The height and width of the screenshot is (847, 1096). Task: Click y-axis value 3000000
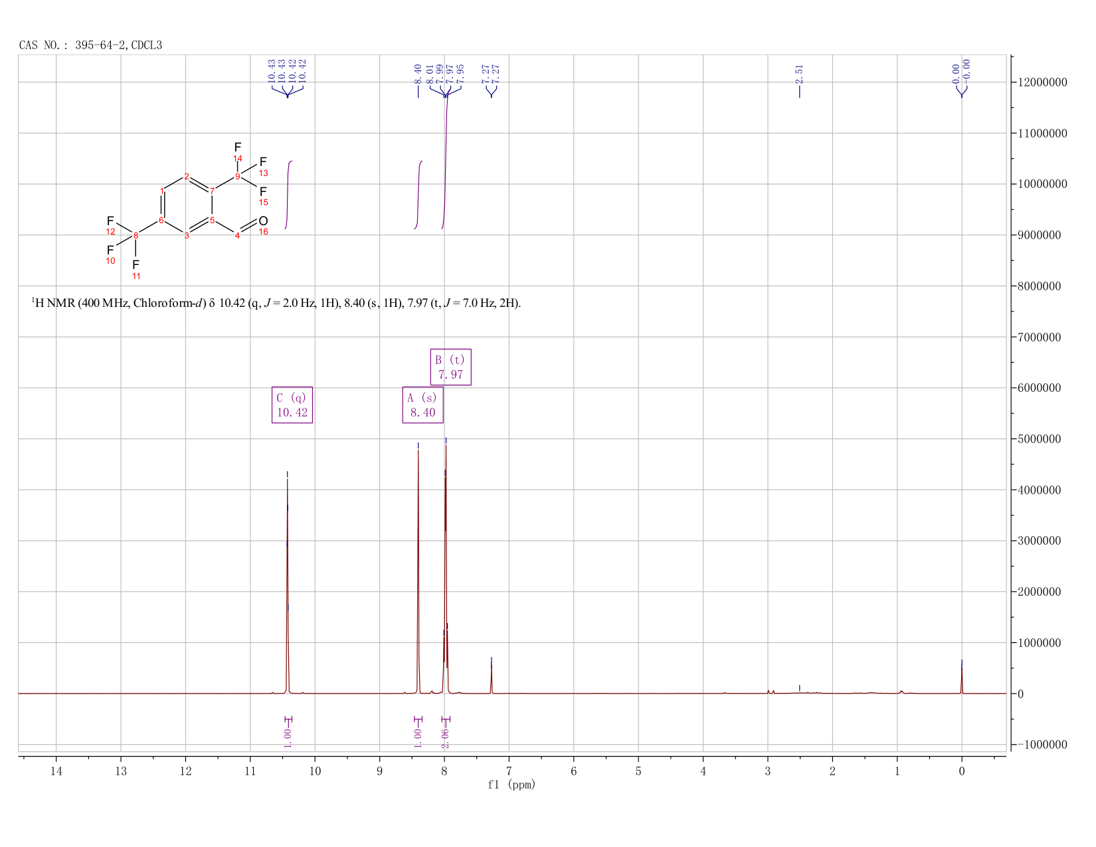pyautogui.click(x=1041, y=541)
